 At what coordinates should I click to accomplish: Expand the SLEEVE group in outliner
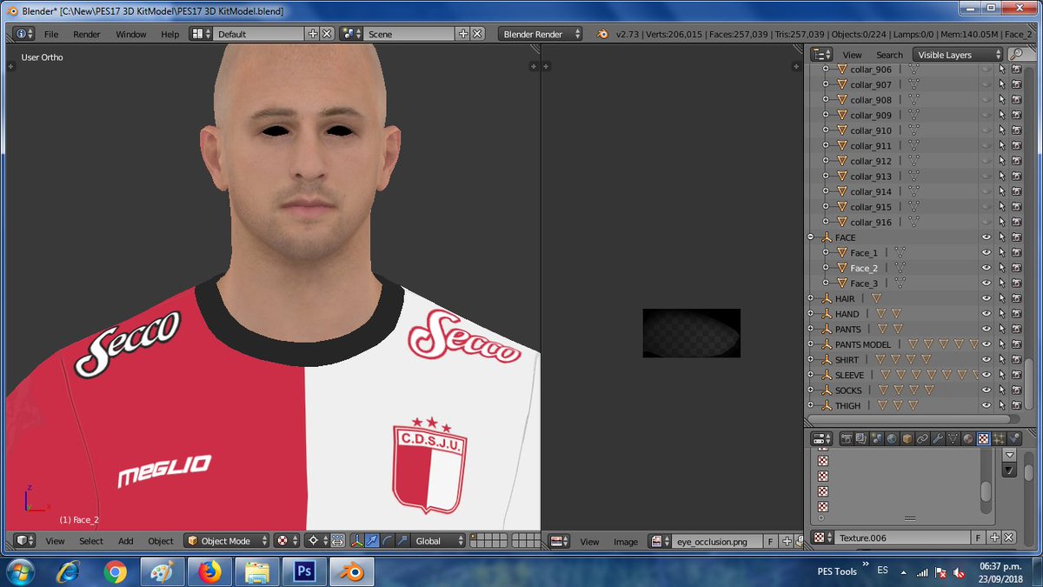pos(810,375)
